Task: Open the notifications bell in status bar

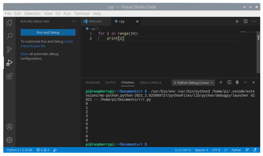Action: [255, 150]
